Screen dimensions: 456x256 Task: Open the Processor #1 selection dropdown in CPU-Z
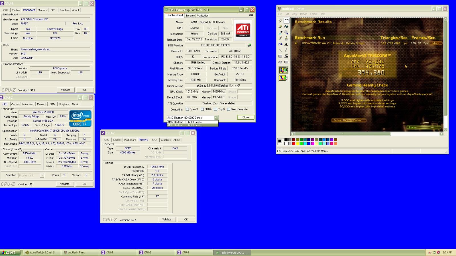pyautogui.click(x=31, y=175)
